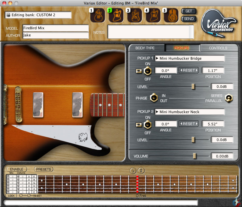Click the GET button

pos(188,11)
